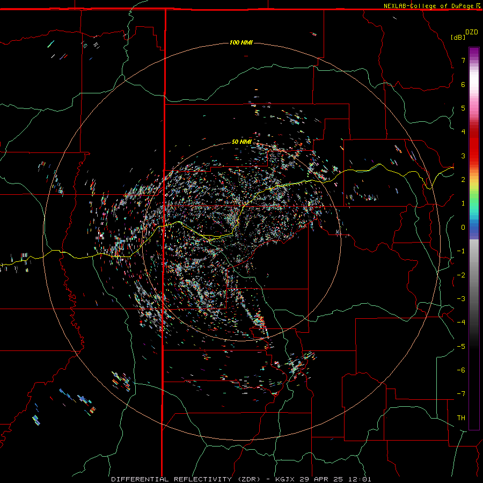Click the 12:01 timestamp
This screenshot has width=483, height=483.
[x=360, y=479]
